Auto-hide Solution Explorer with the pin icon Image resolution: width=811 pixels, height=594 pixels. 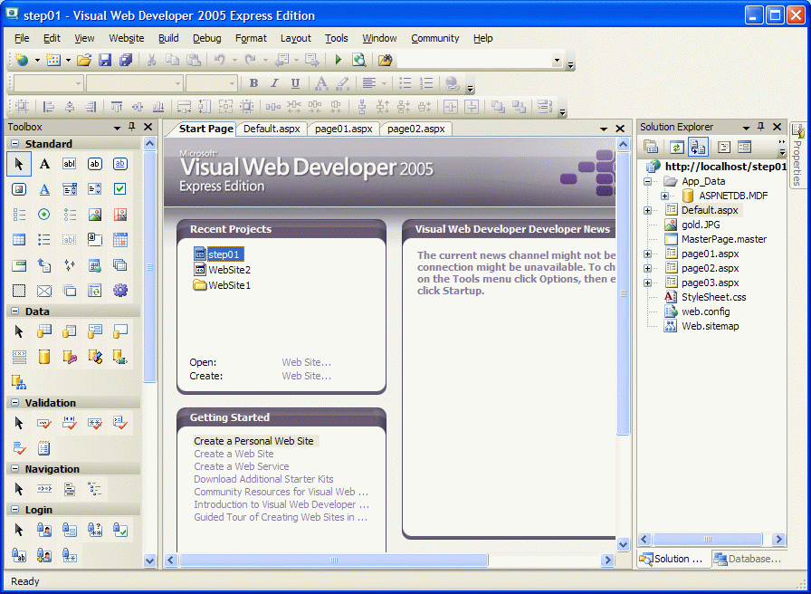[x=761, y=127]
